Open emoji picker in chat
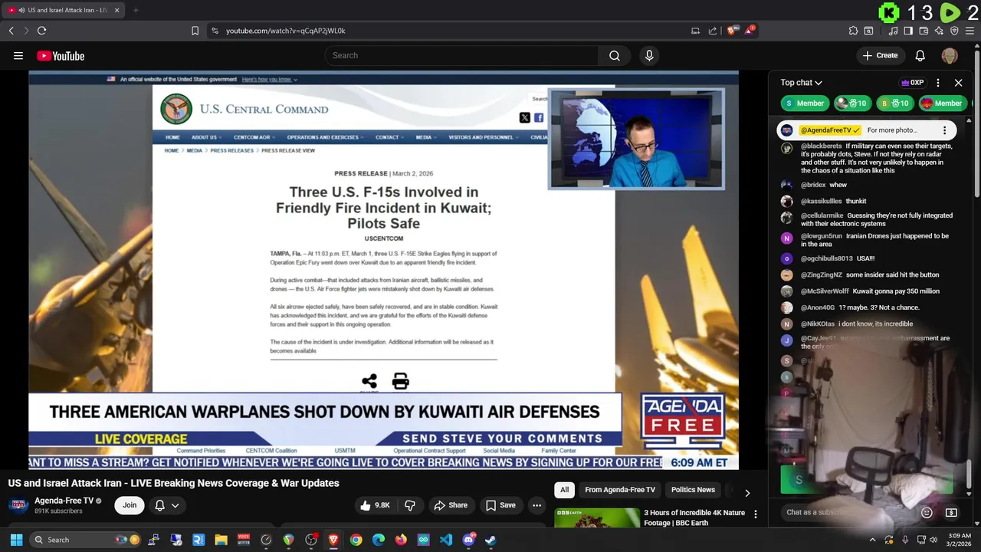 point(927,512)
